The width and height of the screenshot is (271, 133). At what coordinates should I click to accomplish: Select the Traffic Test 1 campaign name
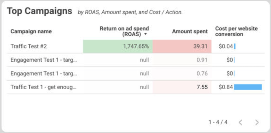(43, 87)
